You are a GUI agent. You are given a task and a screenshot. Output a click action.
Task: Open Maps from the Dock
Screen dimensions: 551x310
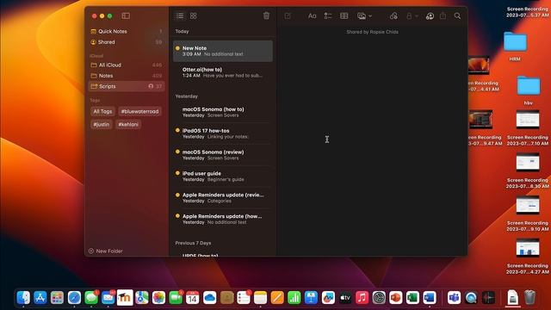click(x=141, y=298)
